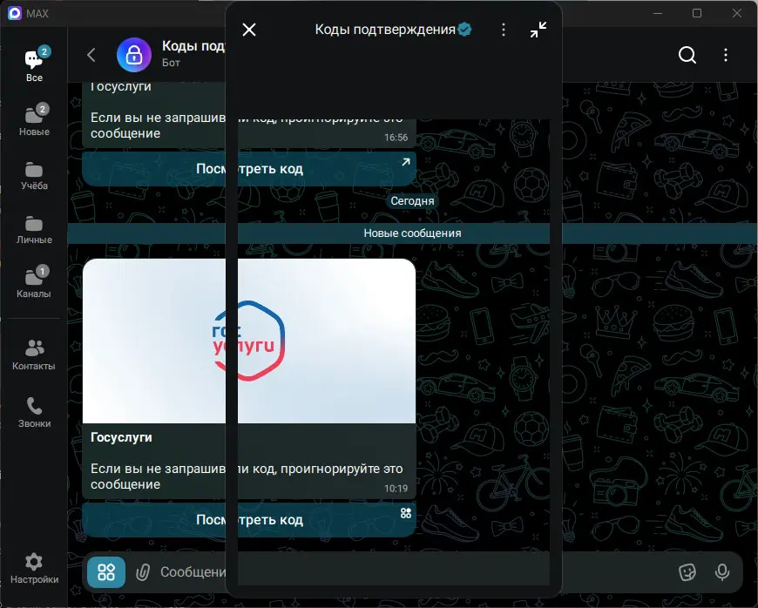
Task: Click the verified badge next to the overlay title
Action: click(464, 30)
